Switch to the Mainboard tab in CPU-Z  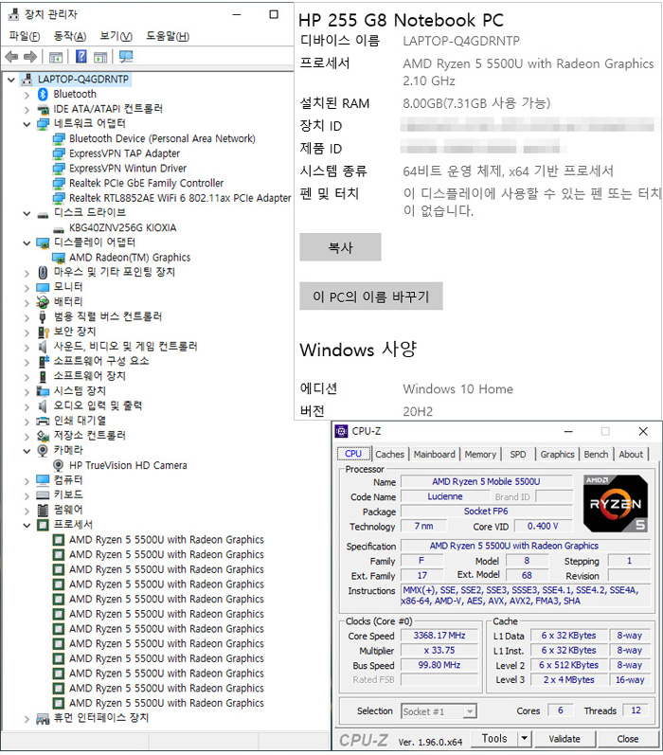(435, 455)
